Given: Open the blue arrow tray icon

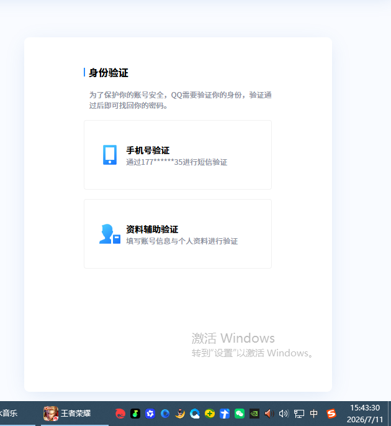Looking at the screenshot, I should 225,414.
